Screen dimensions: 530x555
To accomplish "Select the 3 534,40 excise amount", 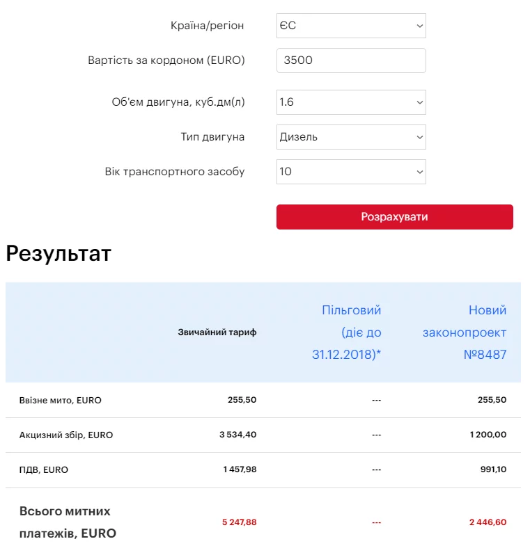I will tap(238, 435).
